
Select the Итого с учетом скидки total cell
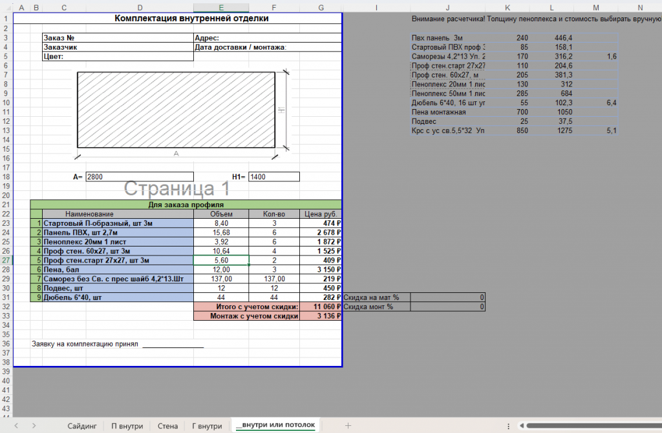point(321,307)
